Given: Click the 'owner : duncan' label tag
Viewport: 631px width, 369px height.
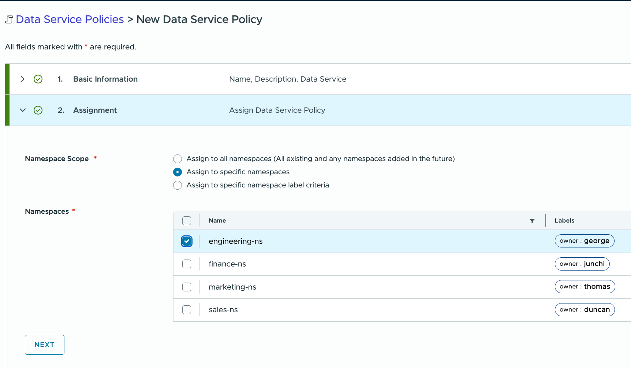Looking at the screenshot, I should [x=585, y=310].
